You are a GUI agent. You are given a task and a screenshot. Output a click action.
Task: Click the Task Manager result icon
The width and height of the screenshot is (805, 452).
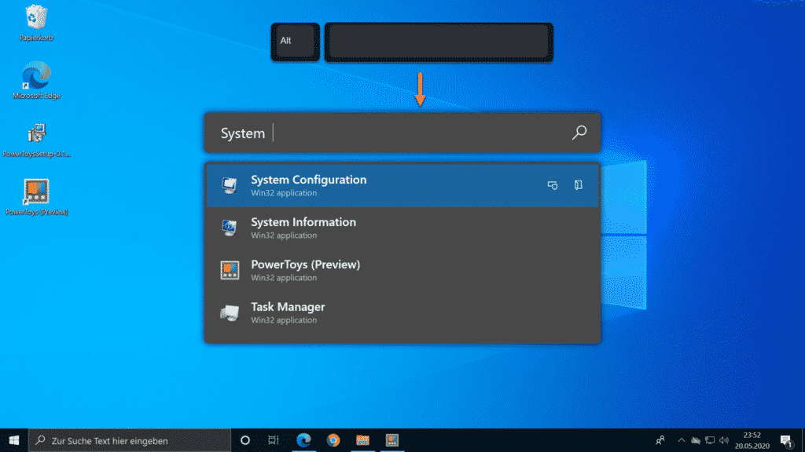[230, 312]
